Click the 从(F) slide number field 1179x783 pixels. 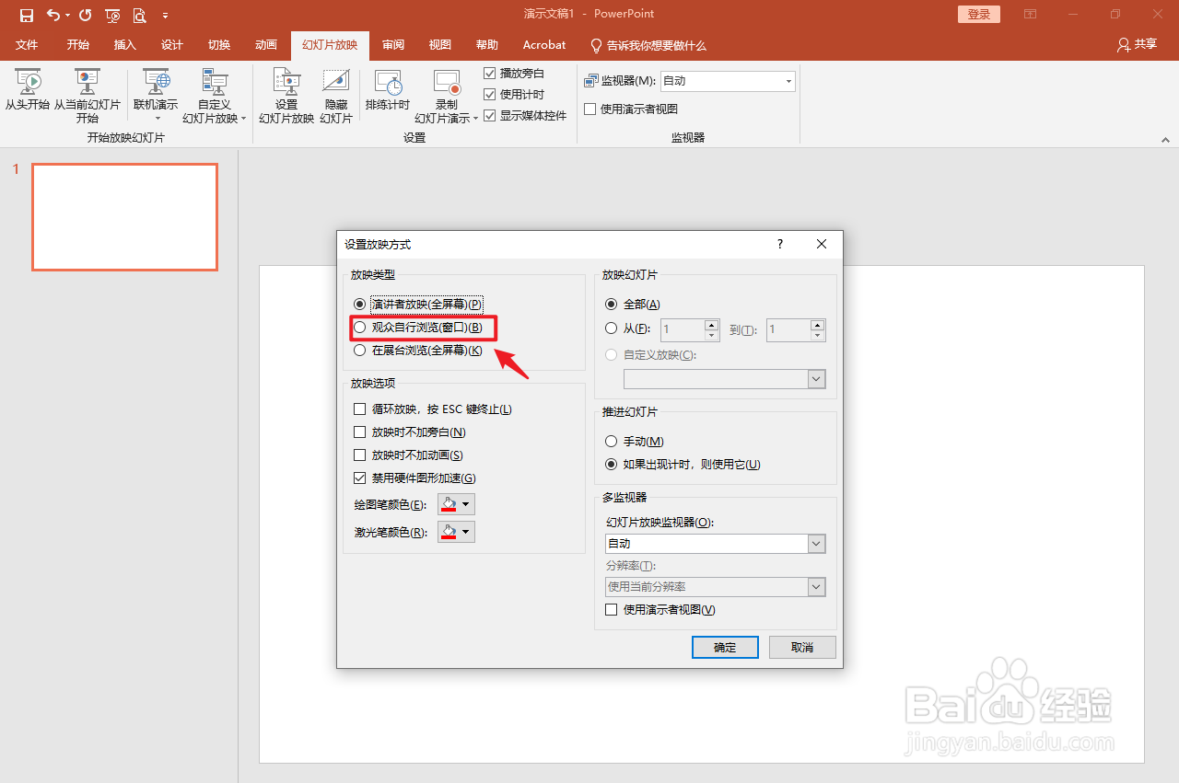click(683, 329)
